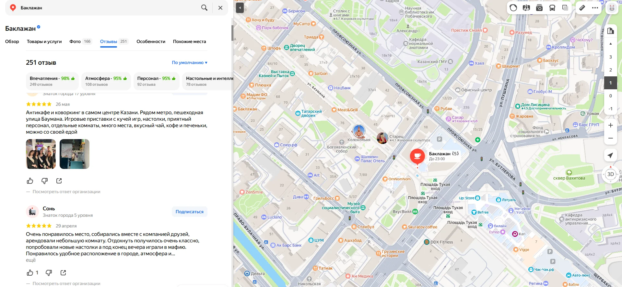Click the indoor floors building icon
This screenshot has height=287, width=622.
611,31
